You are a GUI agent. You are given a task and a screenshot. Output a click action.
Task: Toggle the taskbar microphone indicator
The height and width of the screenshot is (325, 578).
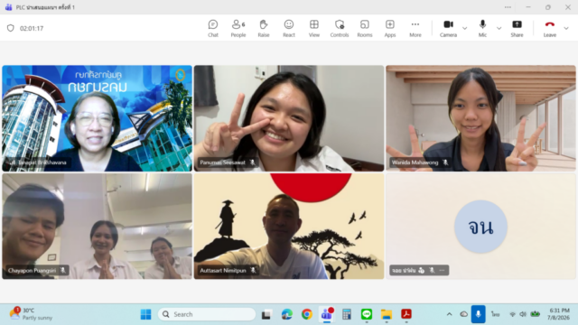[x=478, y=314]
